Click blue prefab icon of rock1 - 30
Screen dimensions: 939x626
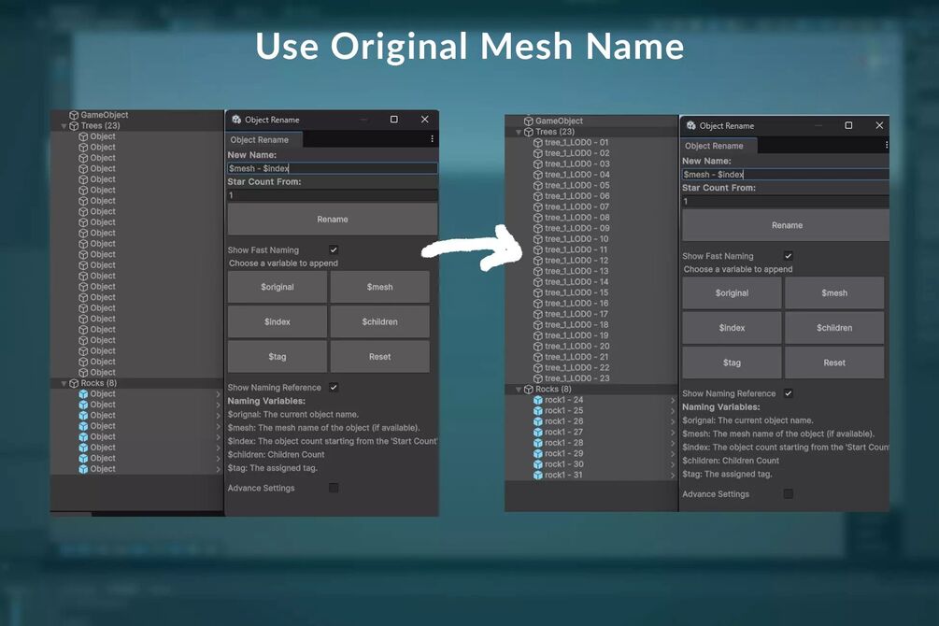pyautogui.click(x=538, y=464)
